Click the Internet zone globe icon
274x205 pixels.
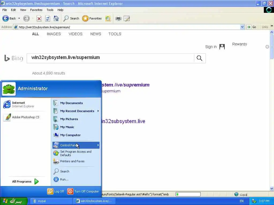point(237,194)
